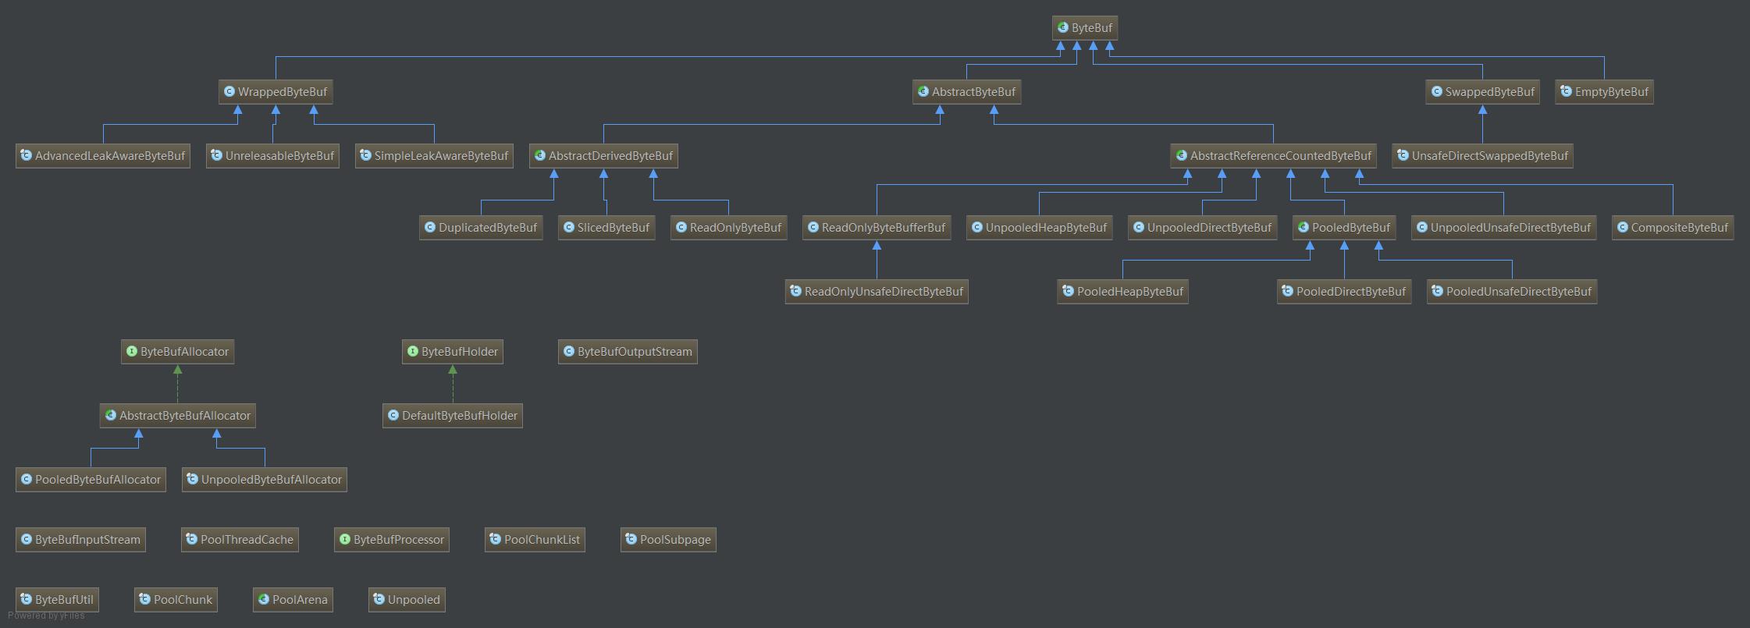
Task: Select the PooledUnsafeDirectByteBuf node label
Action: coord(1519,292)
